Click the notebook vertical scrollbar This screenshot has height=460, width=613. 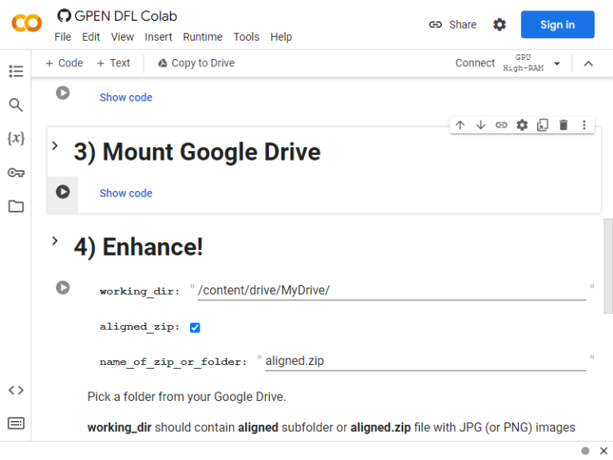tap(608, 266)
